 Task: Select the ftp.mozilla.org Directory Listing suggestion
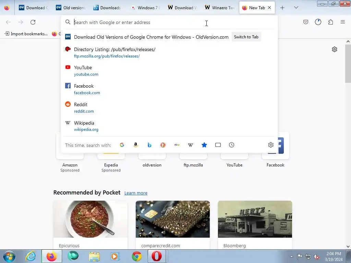(x=169, y=52)
